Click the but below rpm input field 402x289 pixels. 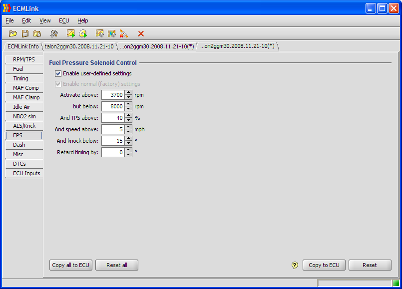113,106
